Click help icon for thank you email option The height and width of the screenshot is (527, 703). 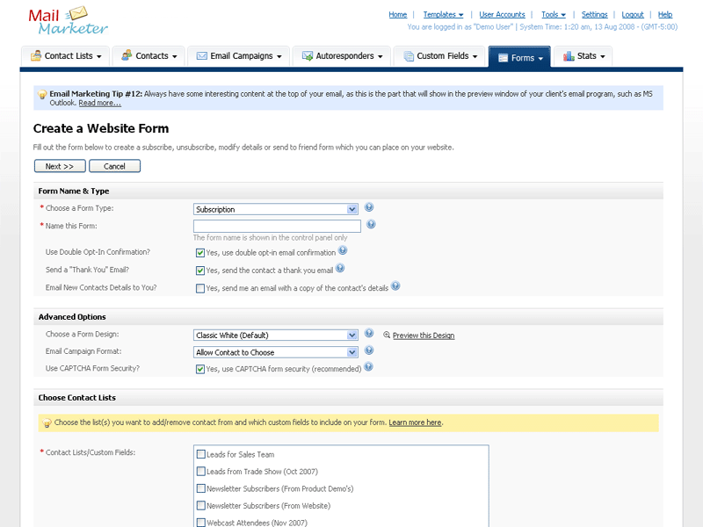point(340,269)
